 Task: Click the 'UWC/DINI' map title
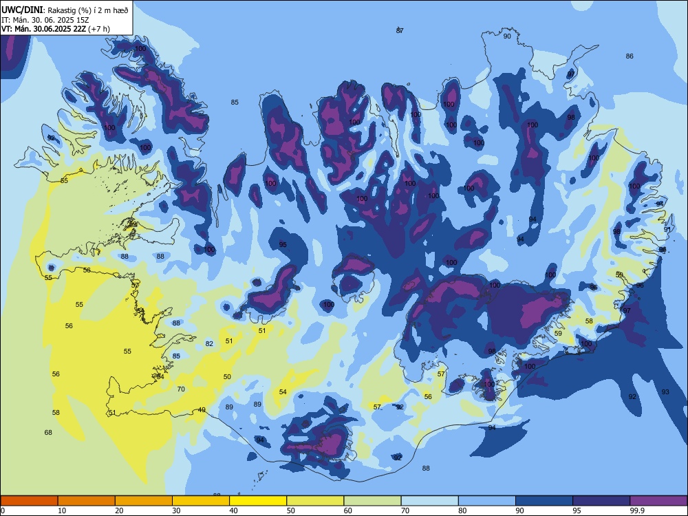point(23,10)
